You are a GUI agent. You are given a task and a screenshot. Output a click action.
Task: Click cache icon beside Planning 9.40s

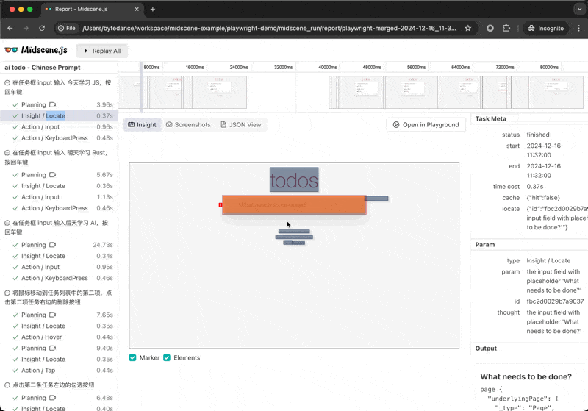[x=52, y=348]
